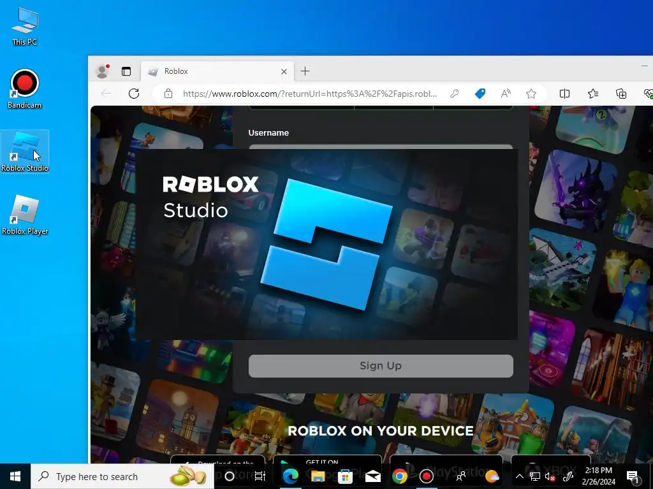Viewport: 653px width, 489px height.
Task: Click the Roblox Studio splash logo
Action: 326,244
